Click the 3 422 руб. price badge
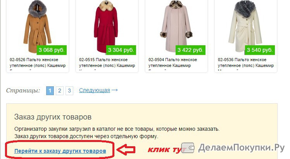 tap(190, 50)
